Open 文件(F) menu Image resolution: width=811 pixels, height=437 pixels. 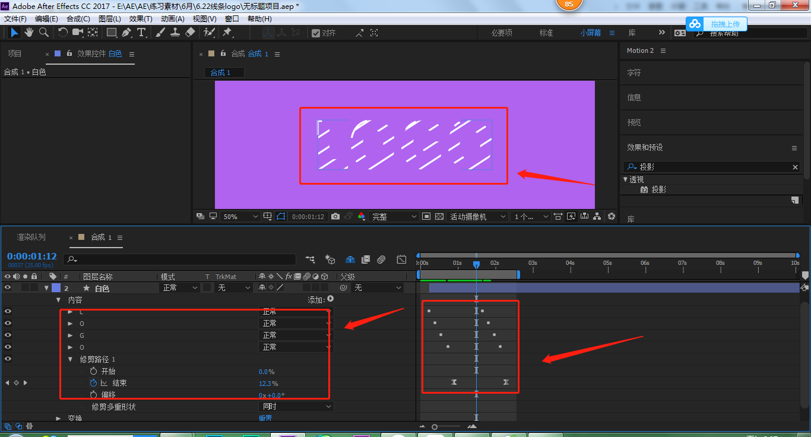[16, 19]
